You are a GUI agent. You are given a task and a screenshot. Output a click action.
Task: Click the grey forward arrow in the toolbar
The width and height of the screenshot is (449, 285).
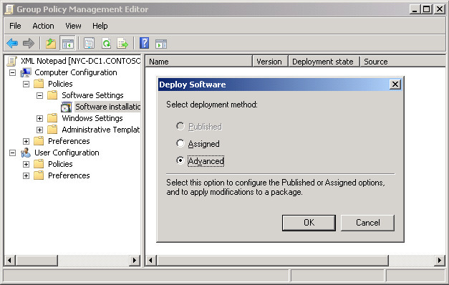click(x=29, y=44)
